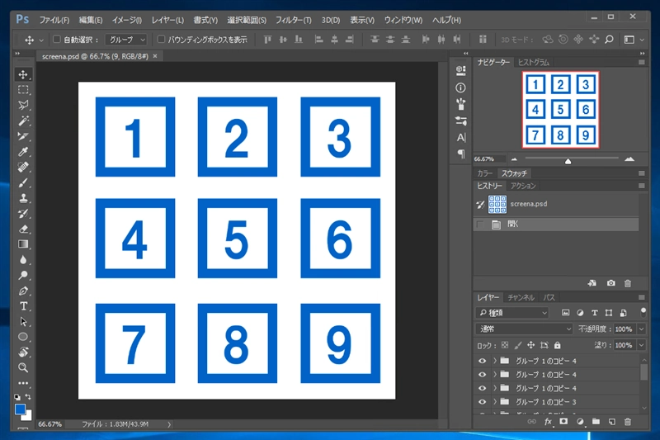Open the グループ auto-select dropdown
Screen dimensions: 660x440
pyautogui.click(x=126, y=40)
